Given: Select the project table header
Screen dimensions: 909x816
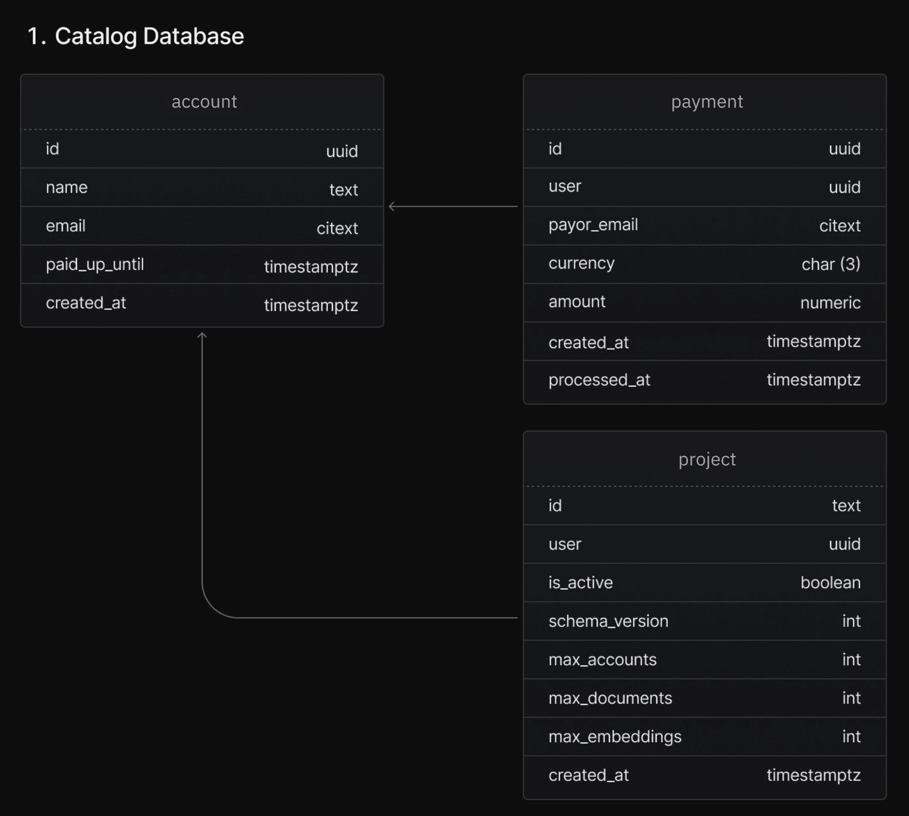Looking at the screenshot, I should 706,459.
